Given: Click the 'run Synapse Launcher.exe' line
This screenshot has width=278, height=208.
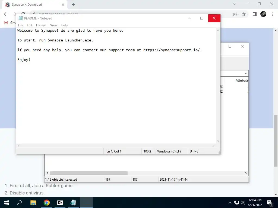Looking at the screenshot, I should (55, 40).
